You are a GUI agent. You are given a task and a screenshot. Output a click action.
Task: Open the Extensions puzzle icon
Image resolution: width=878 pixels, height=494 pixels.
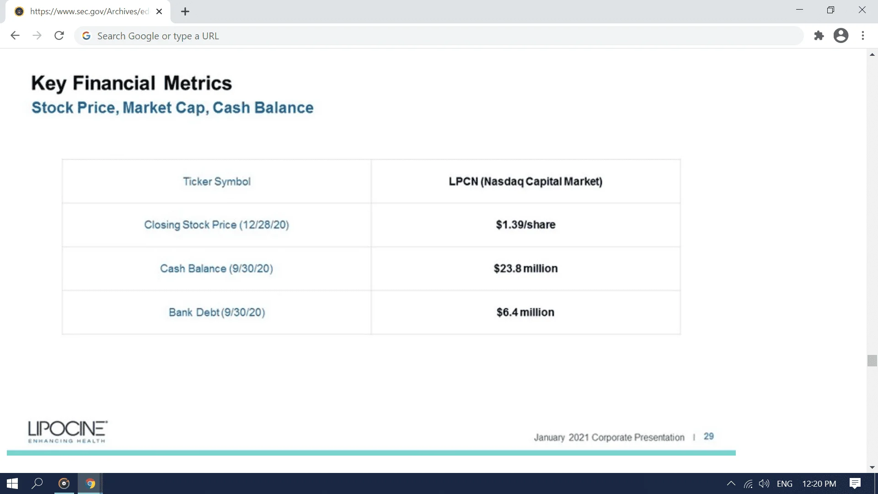point(819,36)
